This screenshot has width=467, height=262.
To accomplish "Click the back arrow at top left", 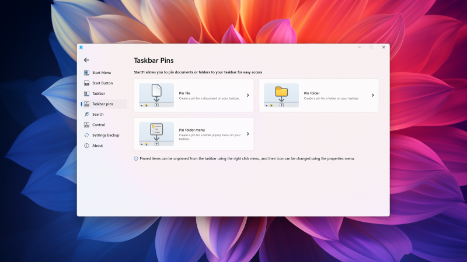I will pos(86,60).
